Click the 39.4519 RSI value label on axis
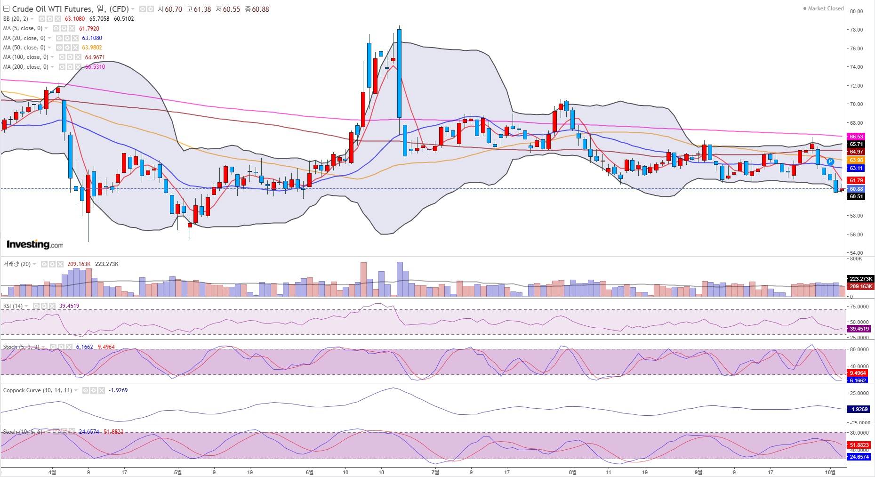The width and height of the screenshot is (875, 477). 859,329
